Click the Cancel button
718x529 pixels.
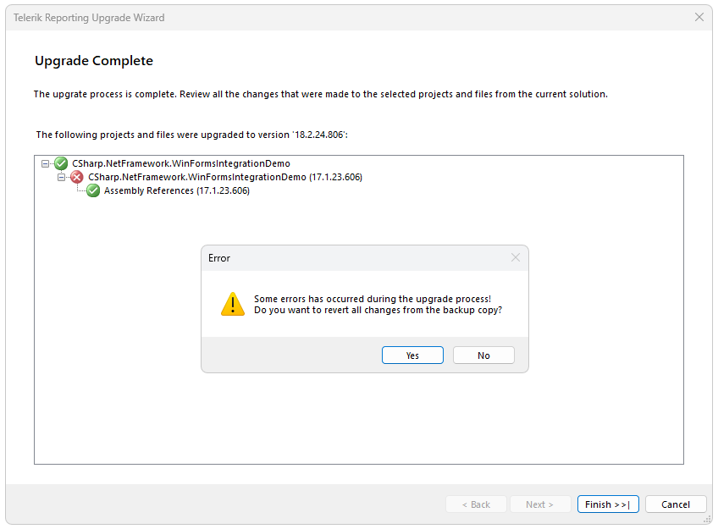click(x=676, y=504)
